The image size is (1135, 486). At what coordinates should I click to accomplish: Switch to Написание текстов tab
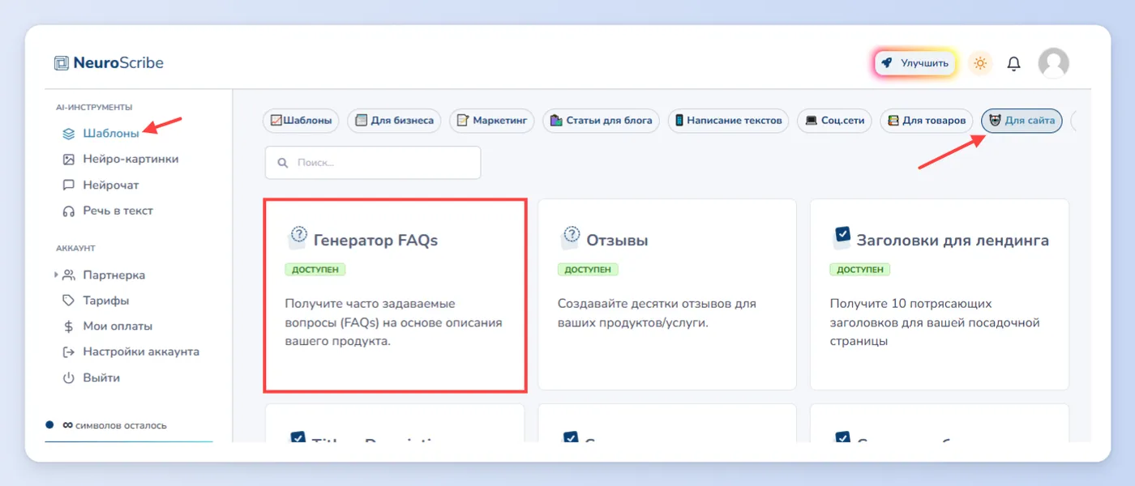pos(729,121)
